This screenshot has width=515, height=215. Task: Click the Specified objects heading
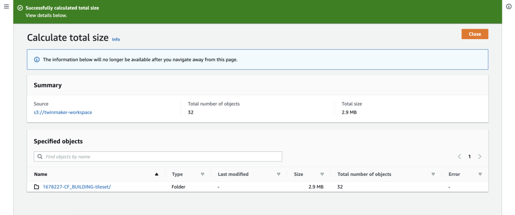(x=58, y=141)
